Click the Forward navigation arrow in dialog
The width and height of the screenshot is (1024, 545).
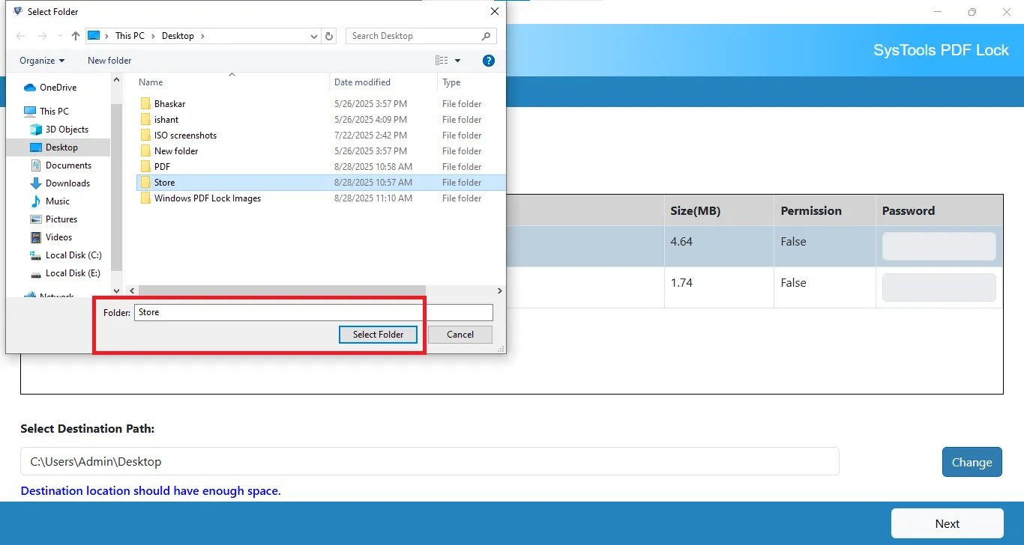point(43,36)
